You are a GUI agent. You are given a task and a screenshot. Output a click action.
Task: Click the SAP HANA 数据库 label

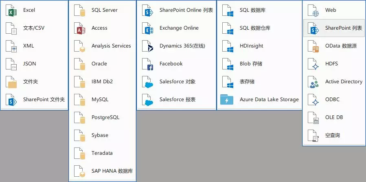pos(112,171)
